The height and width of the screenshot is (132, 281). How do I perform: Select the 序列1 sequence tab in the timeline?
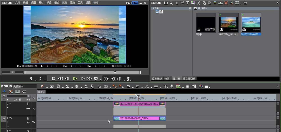(x=41, y=92)
